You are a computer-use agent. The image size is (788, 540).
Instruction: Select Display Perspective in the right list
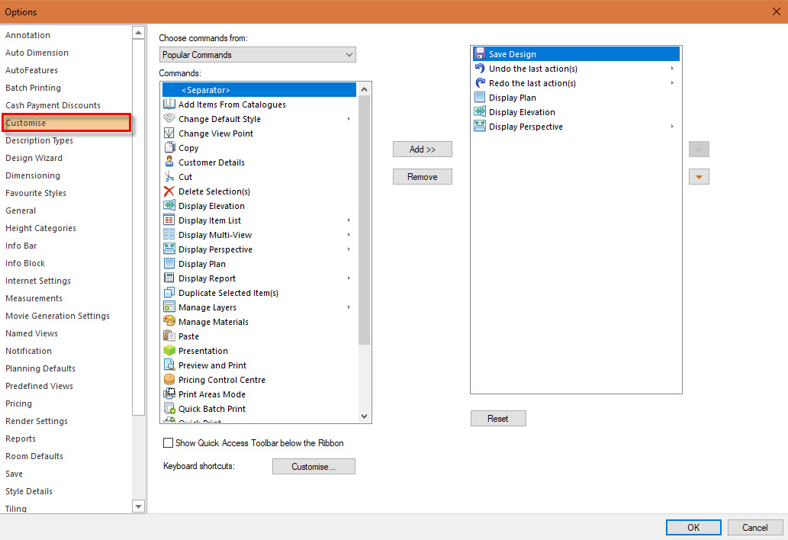(527, 126)
